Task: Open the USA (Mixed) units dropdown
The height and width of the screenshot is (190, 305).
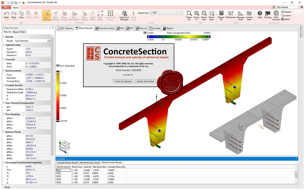Action: (288, 7)
